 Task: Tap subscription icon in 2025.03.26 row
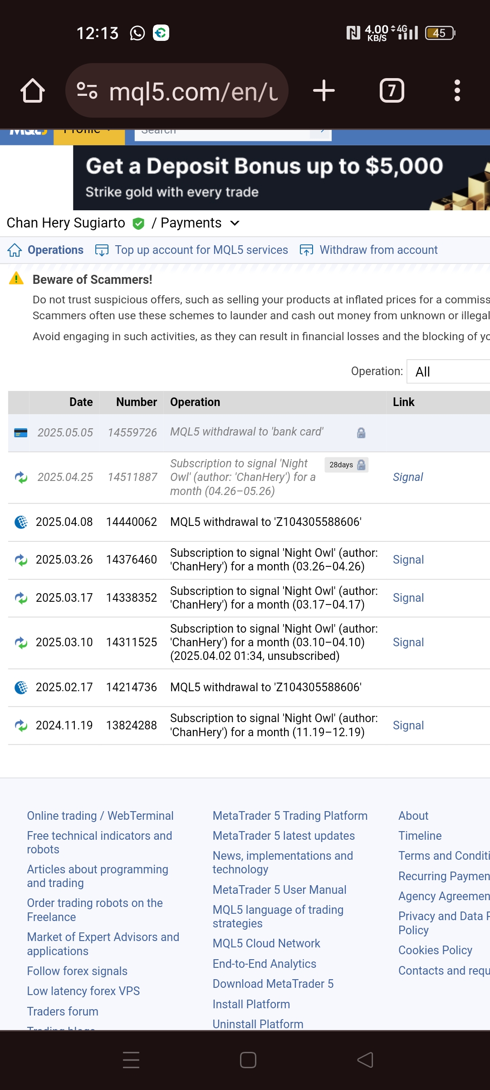[x=21, y=560]
